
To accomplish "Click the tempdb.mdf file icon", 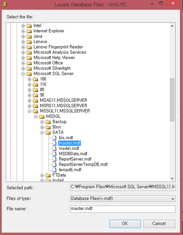I will (55, 170).
